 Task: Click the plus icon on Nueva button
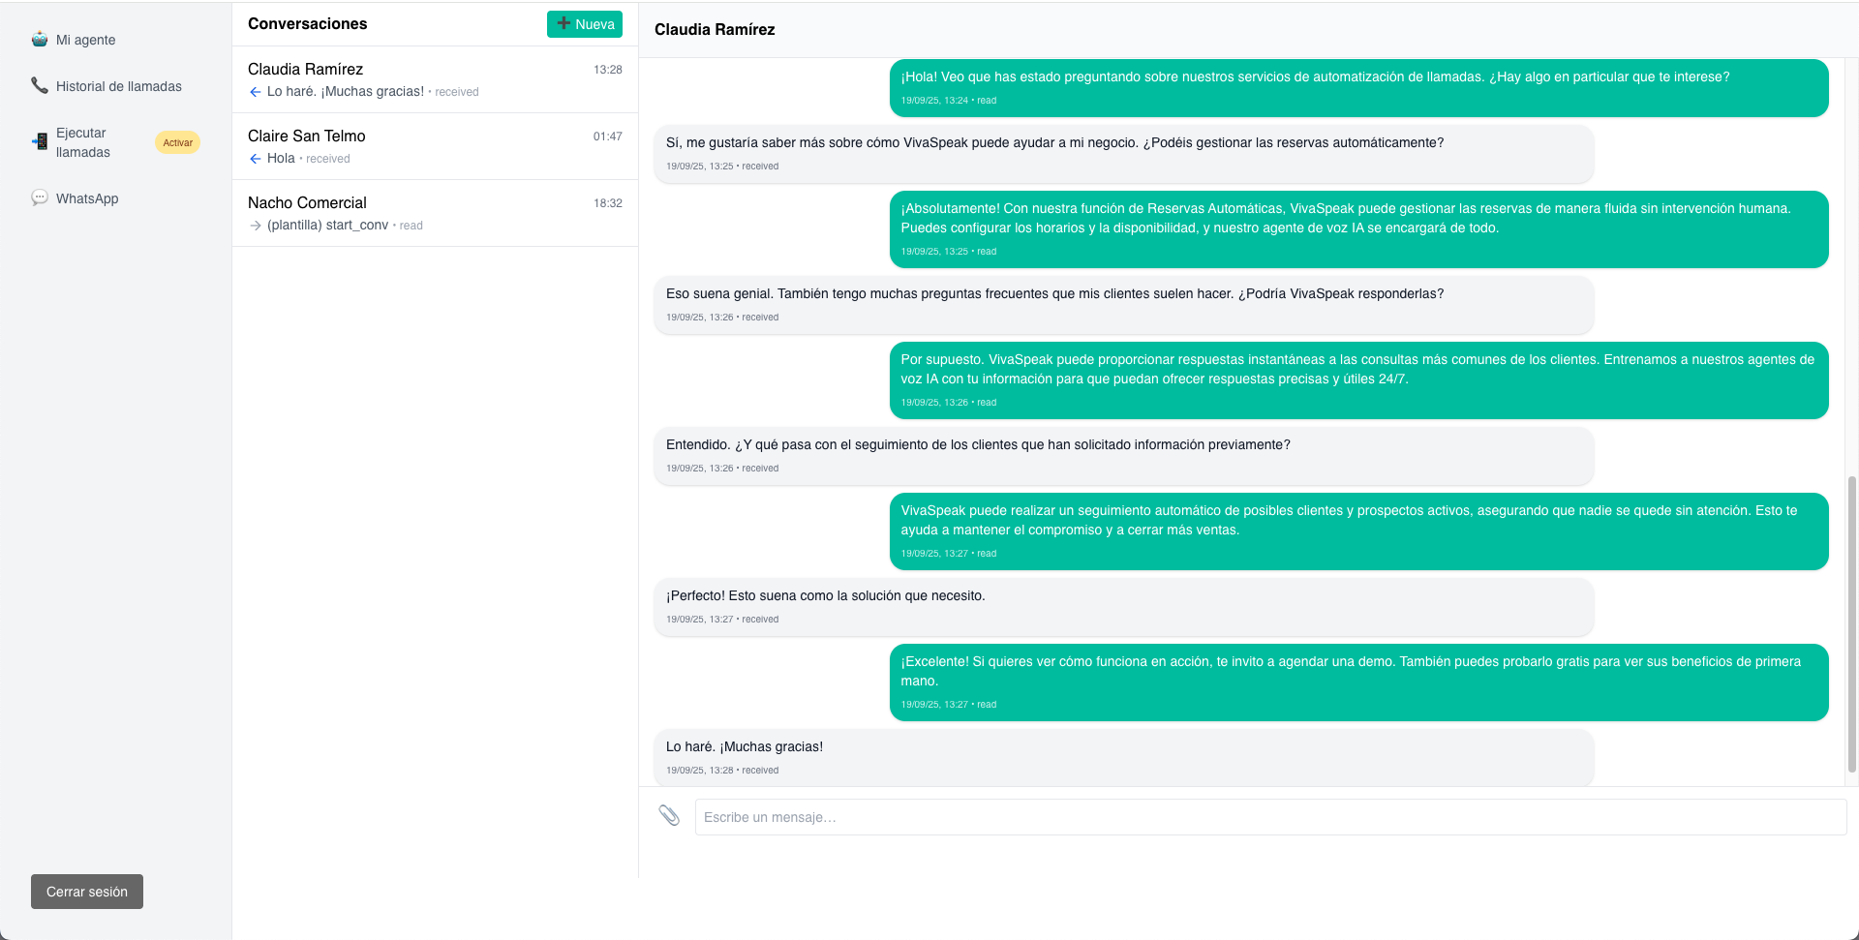pos(564,24)
